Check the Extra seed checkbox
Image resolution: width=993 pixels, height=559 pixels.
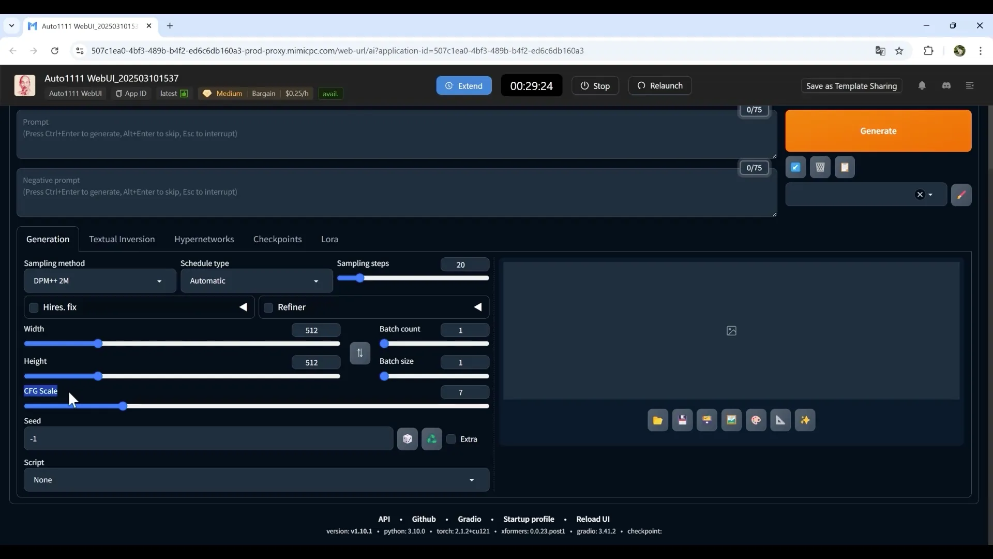(x=452, y=439)
